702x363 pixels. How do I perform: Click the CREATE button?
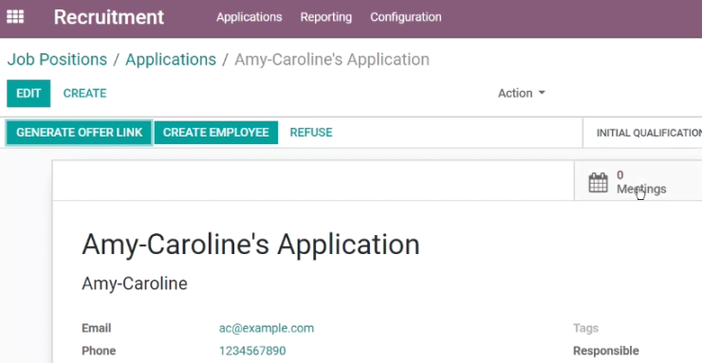[84, 94]
